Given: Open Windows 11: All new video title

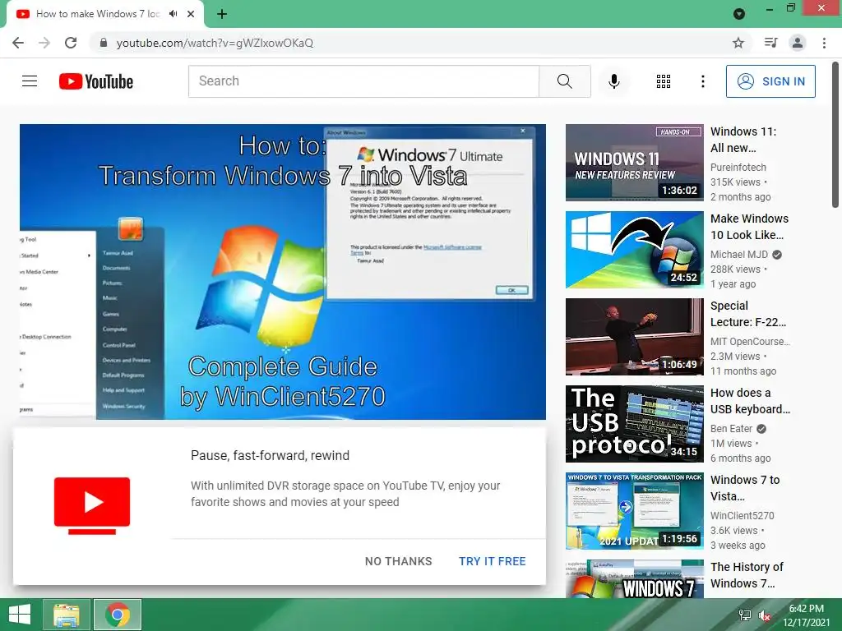Looking at the screenshot, I should (743, 140).
